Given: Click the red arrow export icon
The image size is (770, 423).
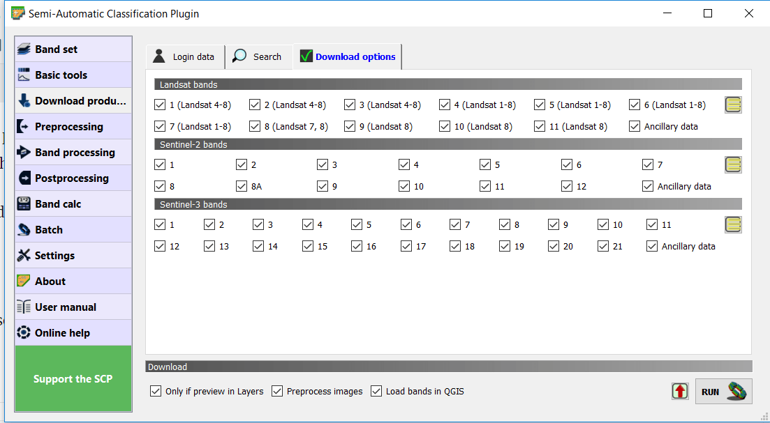Looking at the screenshot, I should pyautogui.click(x=680, y=391).
